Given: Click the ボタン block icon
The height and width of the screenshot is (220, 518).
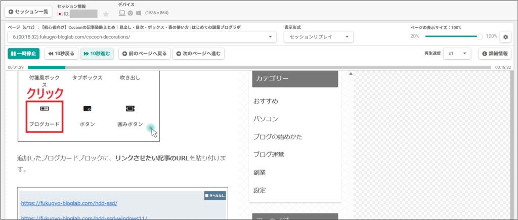Looking at the screenshot, I should (x=87, y=108).
